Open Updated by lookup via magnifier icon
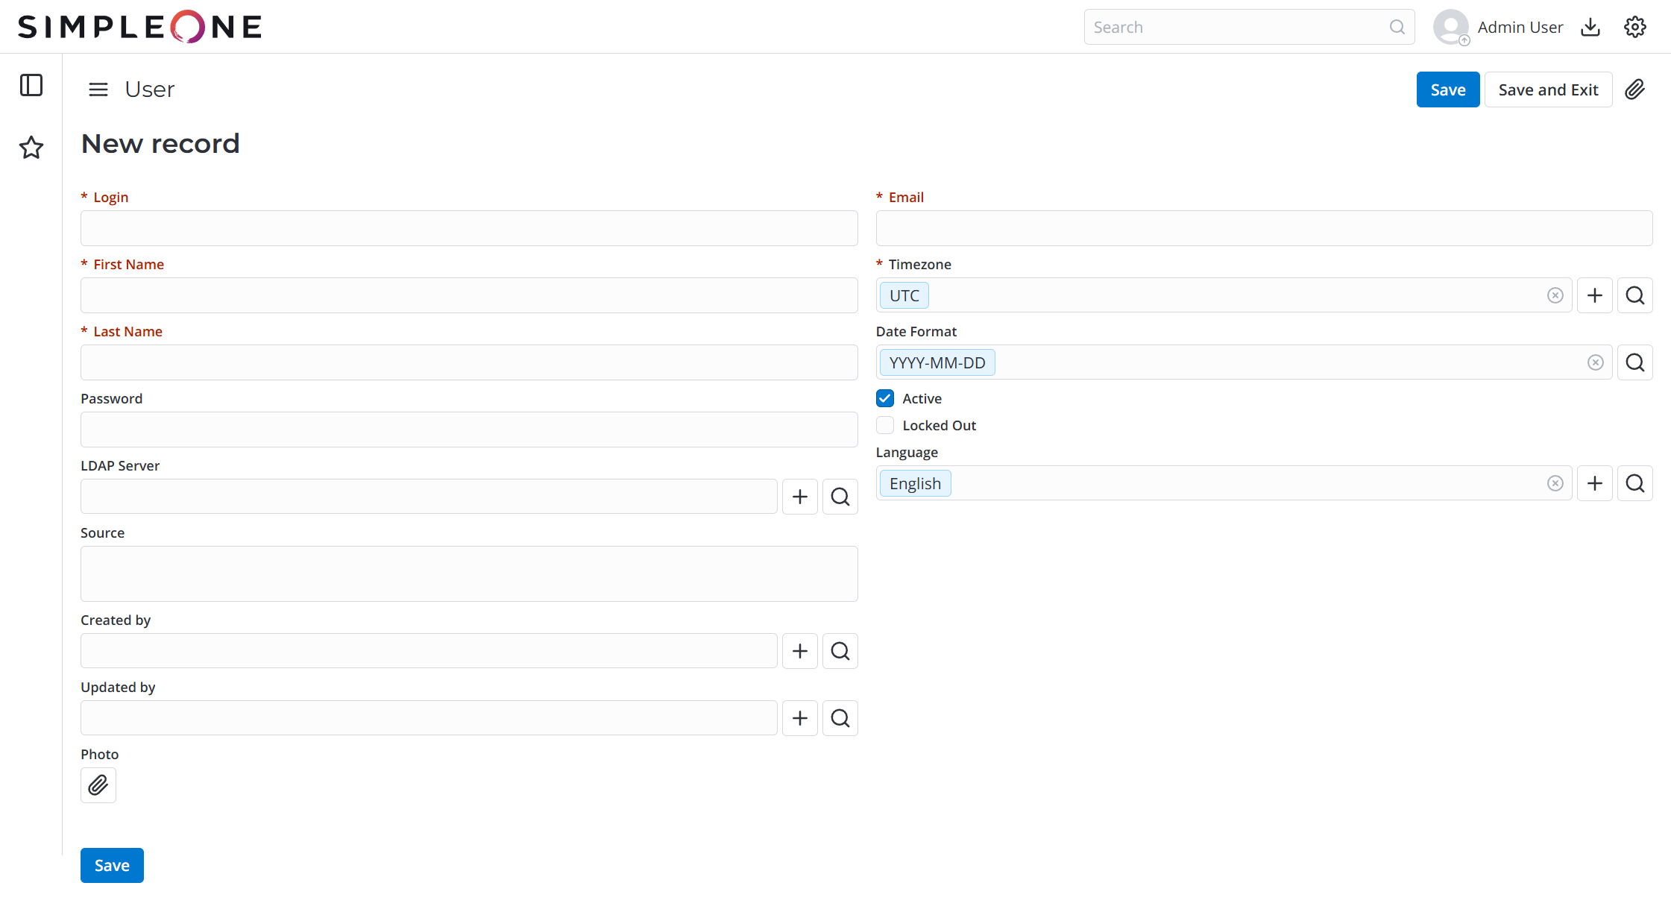Viewport: 1671px width, 918px height. click(840, 717)
